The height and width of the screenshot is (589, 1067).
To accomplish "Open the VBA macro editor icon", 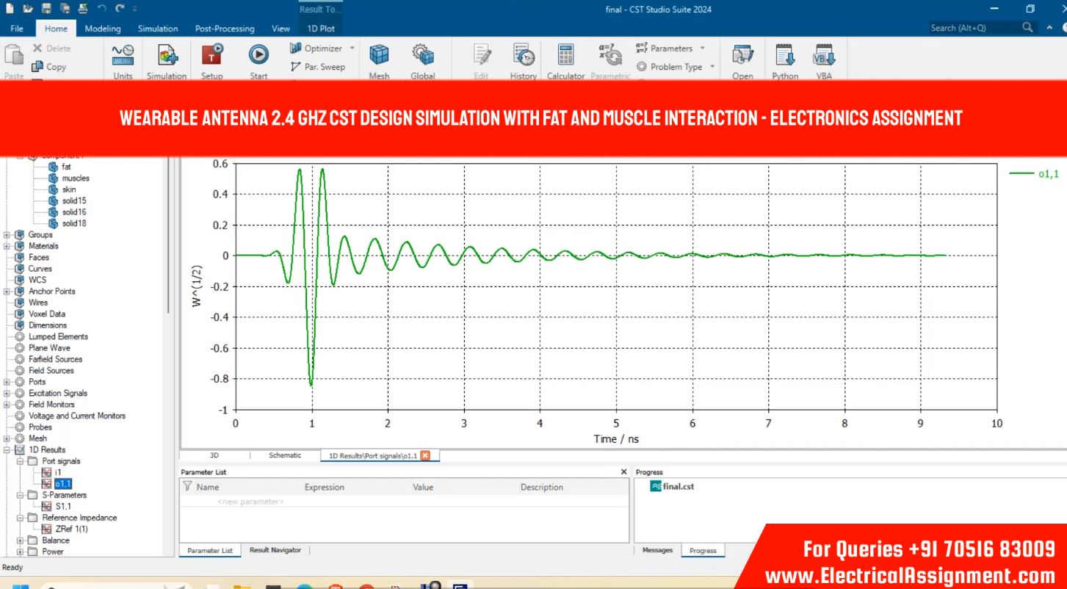I will (x=824, y=57).
